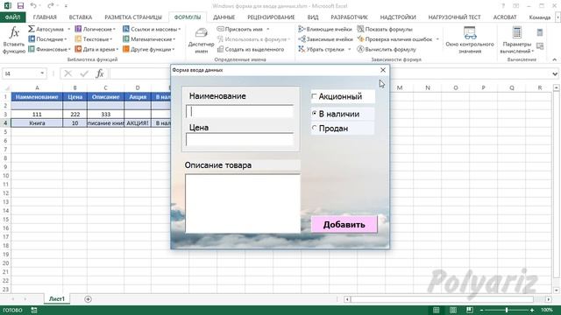This screenshot has width=561, height=315.
Task: Expand the formula bar
Action: pos(555,73)
